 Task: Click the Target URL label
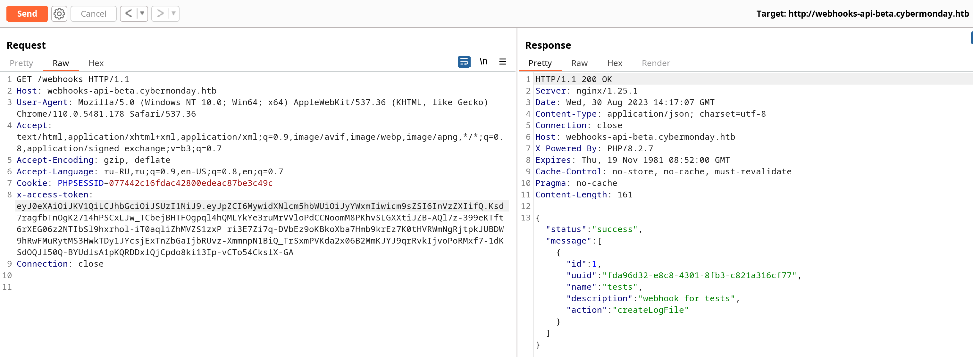(862, 14)
